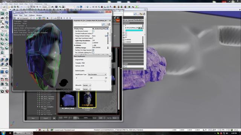Open the UV Channel dropdown
The width and height of the screenshot is (241, 135).
tap(25, 18)
